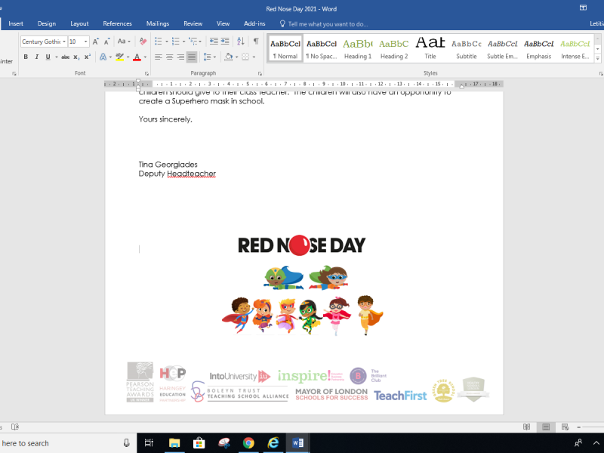
Task: Center align the text
Action: click(x=169, y=57)
